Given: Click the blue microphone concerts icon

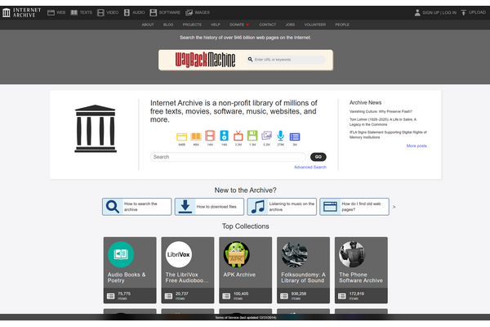Looking at the screenshot, I should [x=281, y=136].
